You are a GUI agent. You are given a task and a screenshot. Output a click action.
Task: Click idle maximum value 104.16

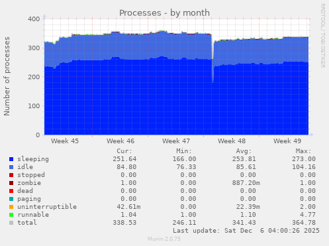[304, 167]
